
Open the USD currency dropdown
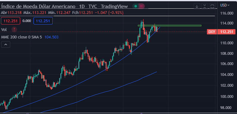coord(225,5)
